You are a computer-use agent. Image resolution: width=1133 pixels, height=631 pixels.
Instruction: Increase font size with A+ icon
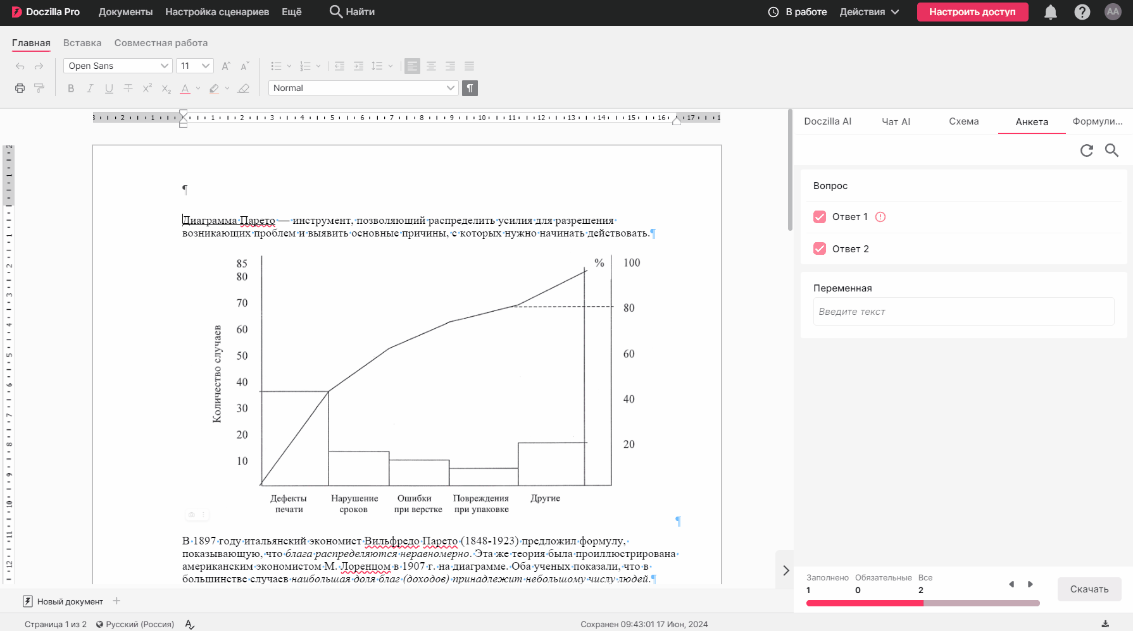coord(226,66)
